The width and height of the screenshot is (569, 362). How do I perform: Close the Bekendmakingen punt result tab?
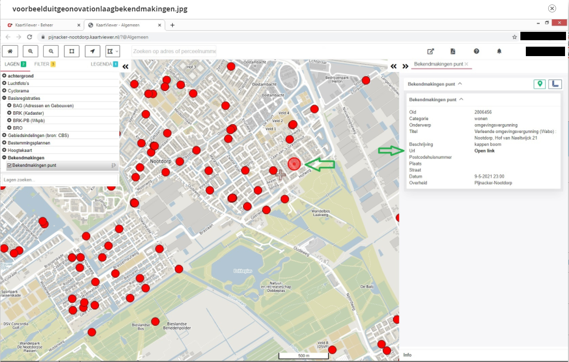point(466,64)
